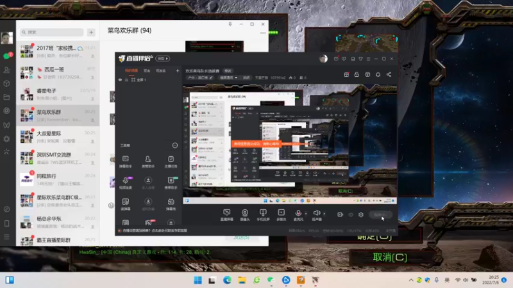Click the WeChat new chat plus button
Image resolution: width=513 pixels, height=288 pixels.
[91, 32]
